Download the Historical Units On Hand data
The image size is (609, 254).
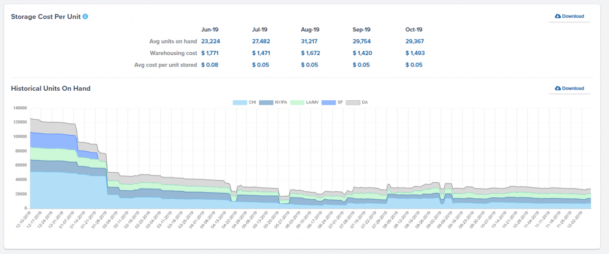pos(569,88)
